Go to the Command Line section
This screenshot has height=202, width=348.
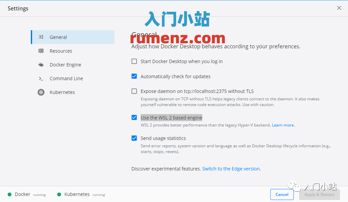coord(73,79)
